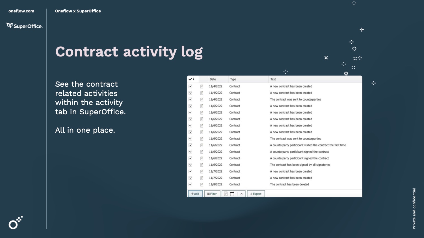Select 'A counterparty participant visited the contract the first time'
The height and width of the screenshot is (238, 424).
(x=308, y=145)
